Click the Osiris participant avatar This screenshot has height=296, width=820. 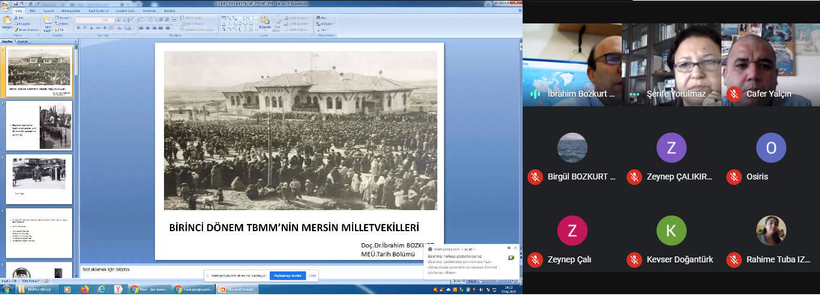pyautogui.click(x=771, y=148)
